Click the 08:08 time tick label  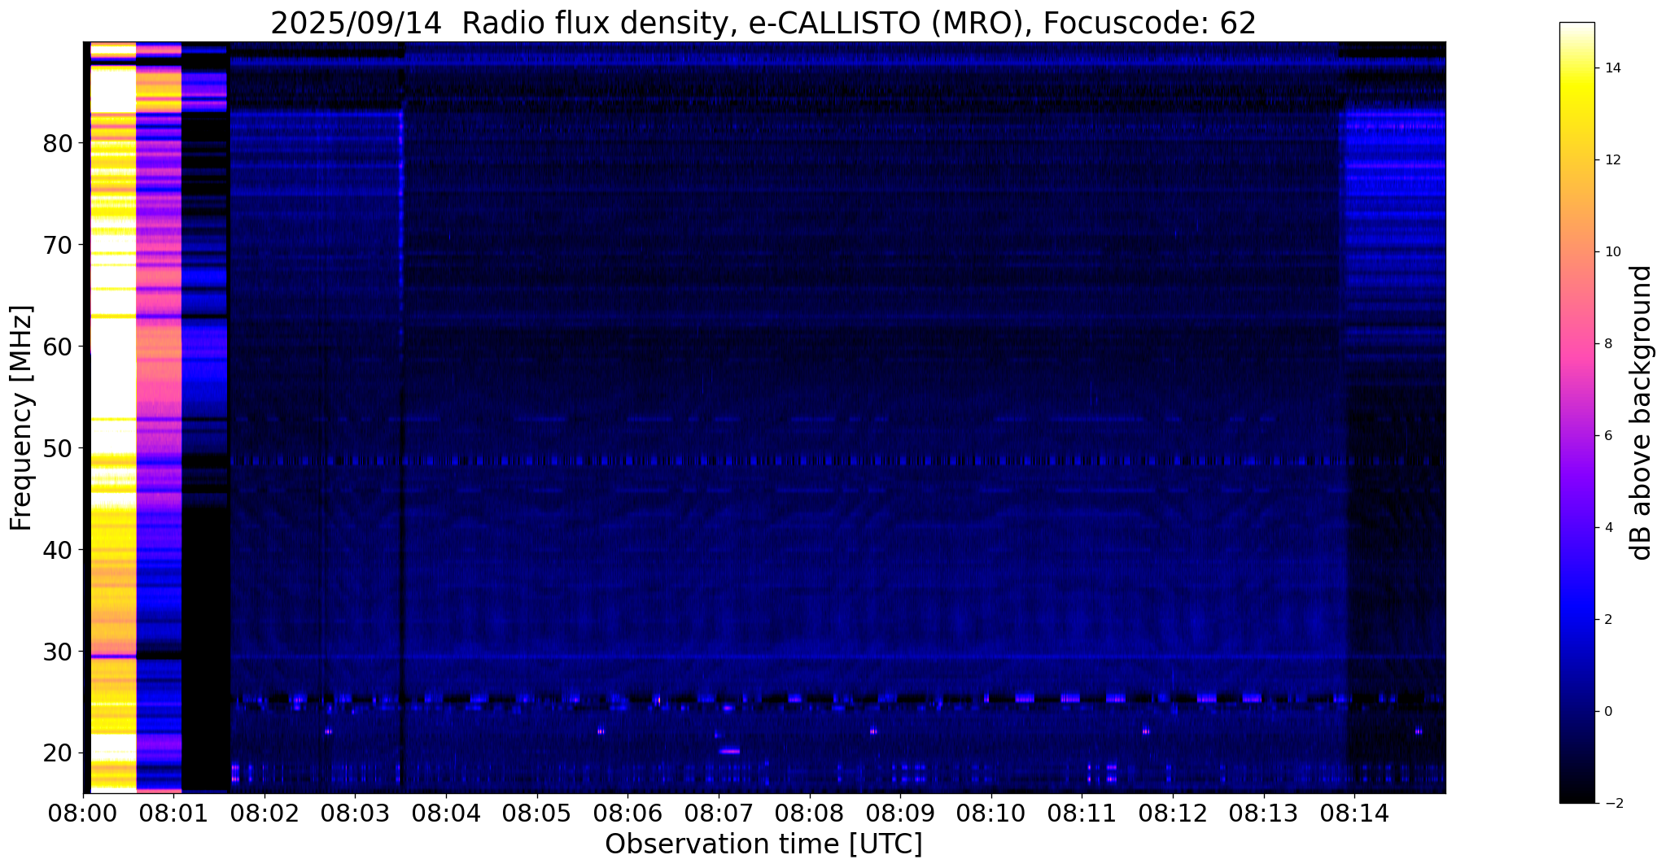pos(809,813)
